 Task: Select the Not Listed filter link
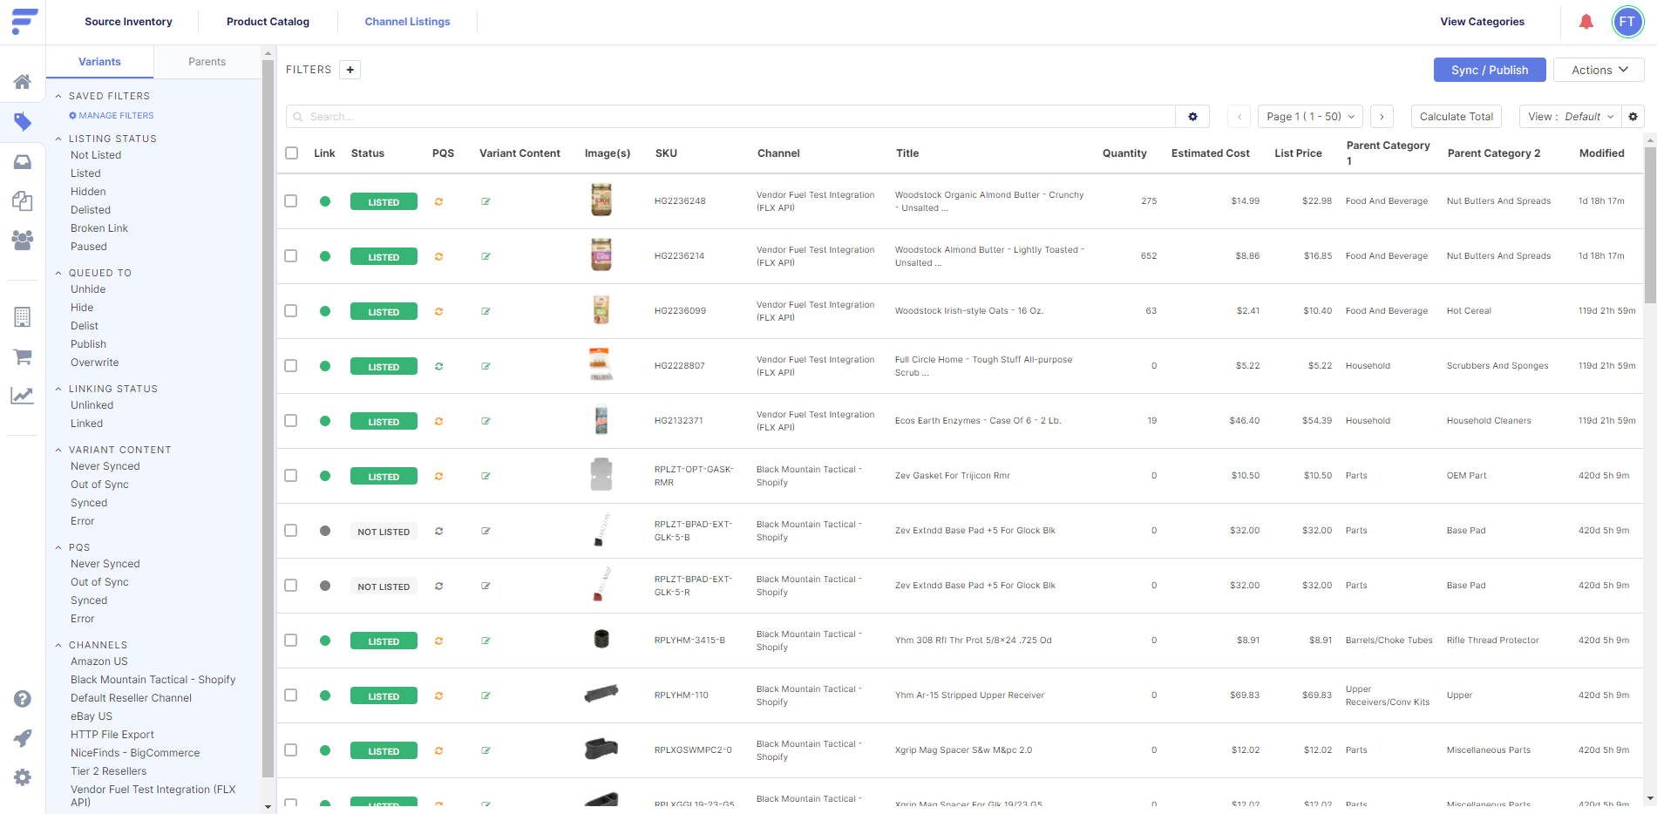[95, 154]
